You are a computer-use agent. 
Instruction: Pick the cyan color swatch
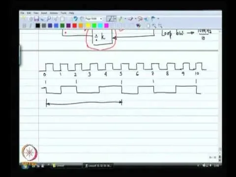100,26
